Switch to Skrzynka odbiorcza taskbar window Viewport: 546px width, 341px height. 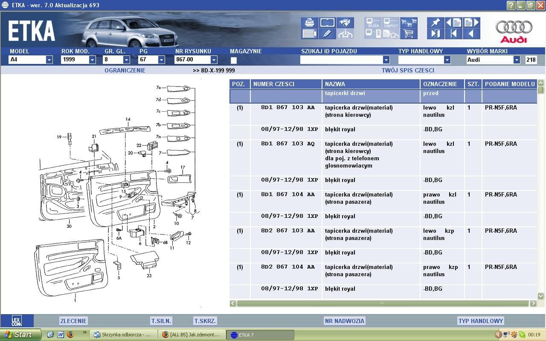coord(123,335)
